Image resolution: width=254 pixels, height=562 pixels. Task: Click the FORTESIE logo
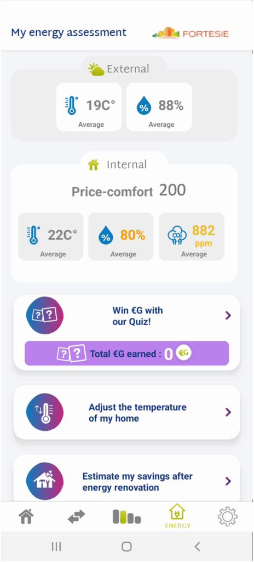[190, 33]
